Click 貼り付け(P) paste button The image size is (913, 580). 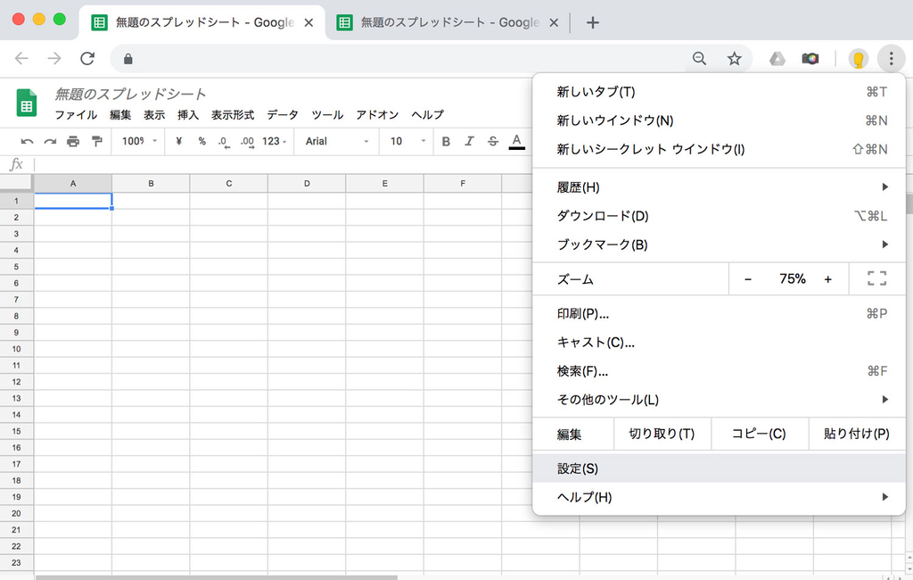coord(857,434)
